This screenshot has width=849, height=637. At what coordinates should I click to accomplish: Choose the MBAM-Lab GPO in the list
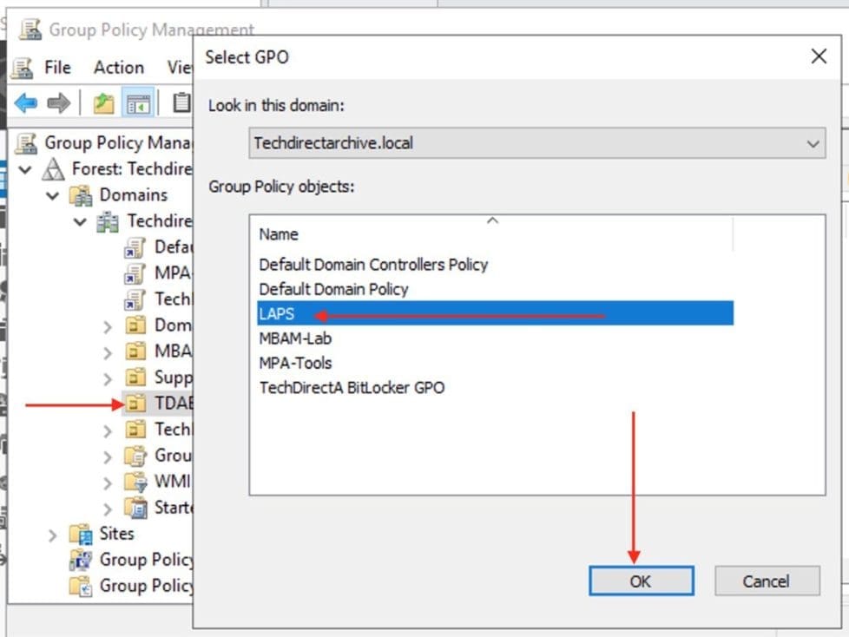pyautogui.click(x=295, y=338)
